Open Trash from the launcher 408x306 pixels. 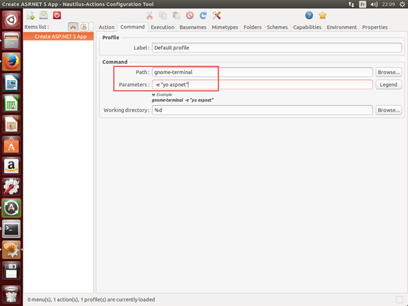11,295
